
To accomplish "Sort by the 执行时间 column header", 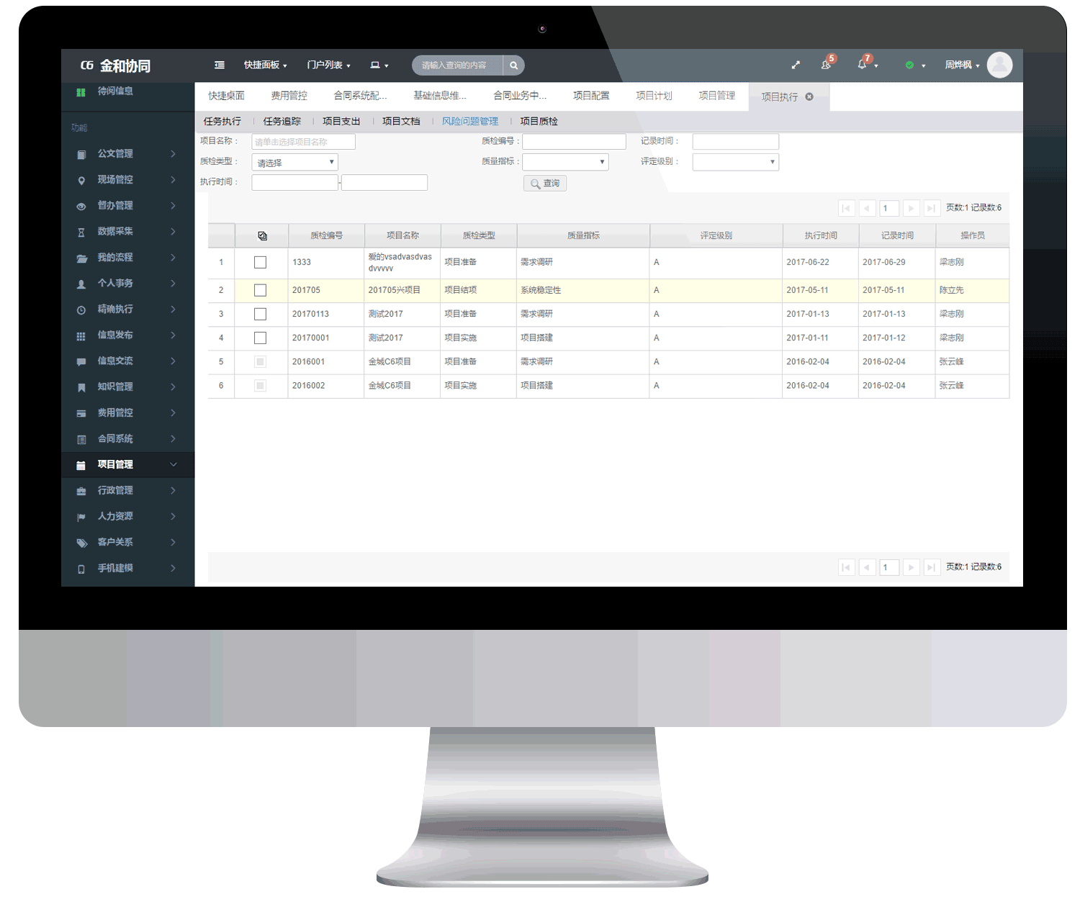I will click(820, 235).
